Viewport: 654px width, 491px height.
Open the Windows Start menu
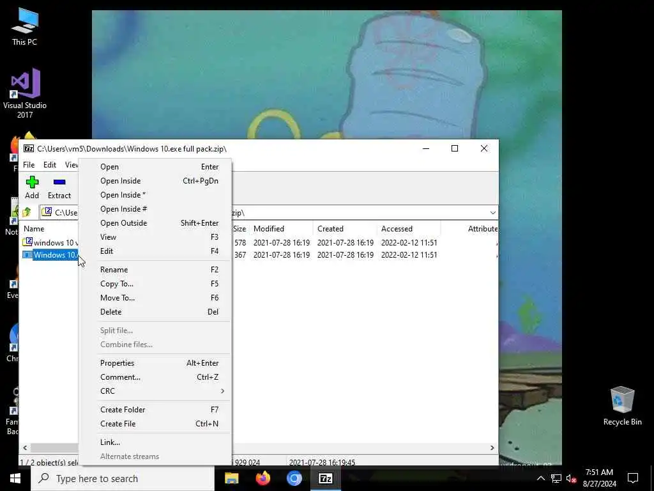(15, 478)
